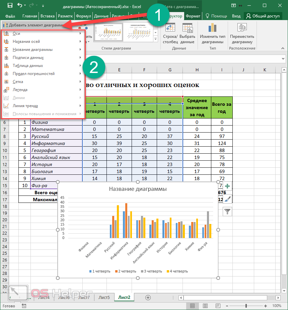Open chart styles paintbrush button
Viewport: 288px width, 310px height.
point(227,199)
